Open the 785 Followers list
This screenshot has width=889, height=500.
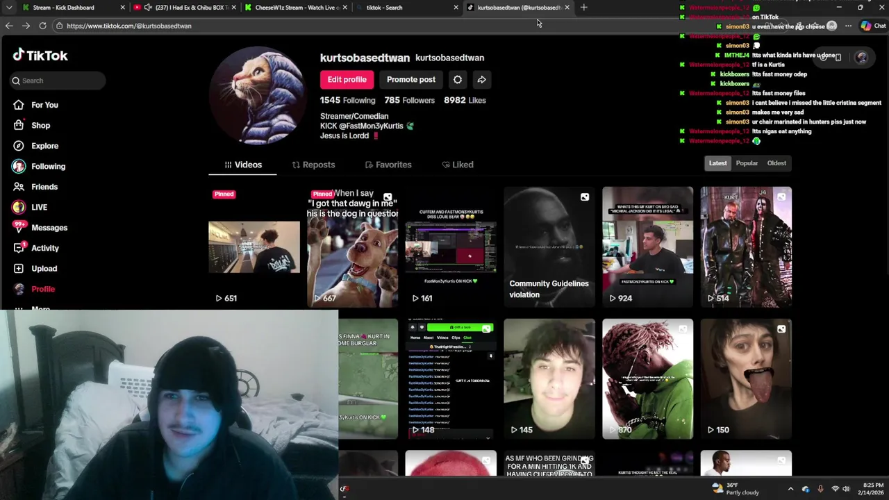tap(409, 100)
